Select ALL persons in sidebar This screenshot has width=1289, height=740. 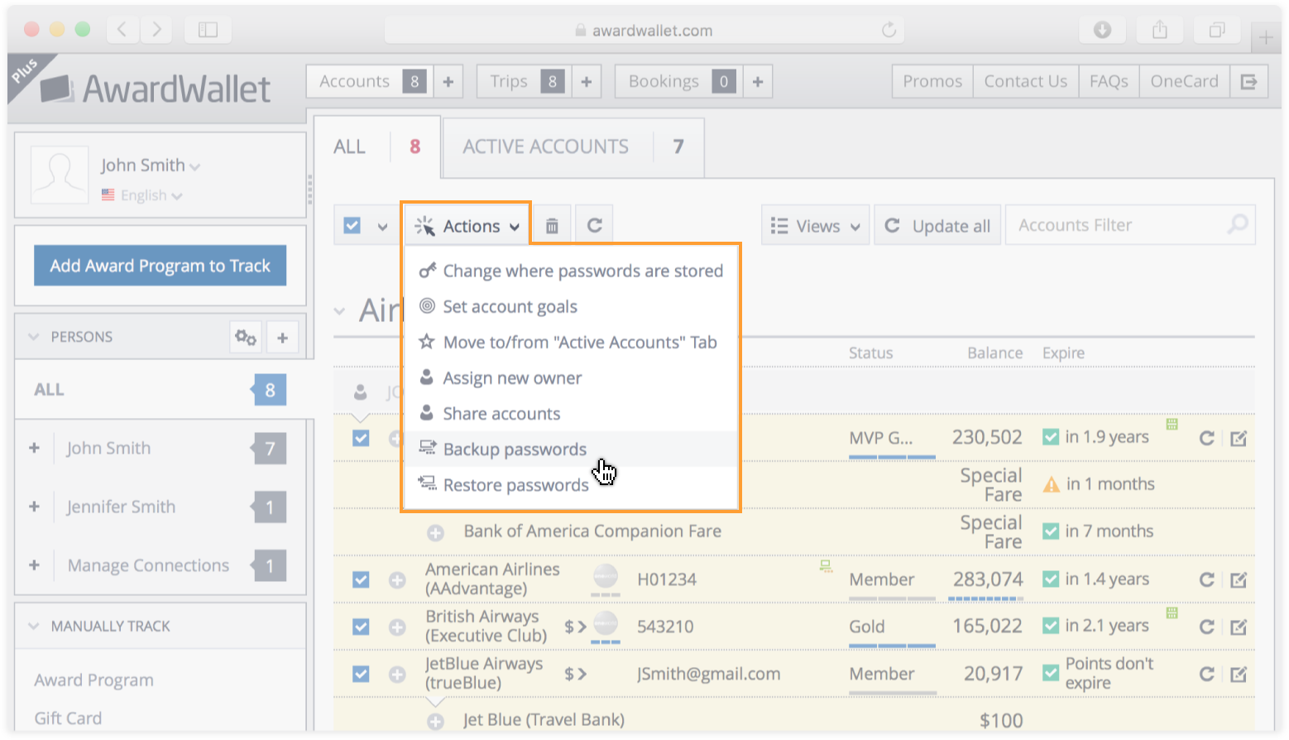[160, 389]
